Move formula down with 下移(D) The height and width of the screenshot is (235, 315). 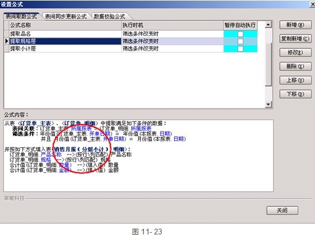295,94
